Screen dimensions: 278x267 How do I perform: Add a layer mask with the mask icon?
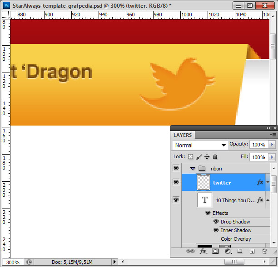click(x=215, y=251)
